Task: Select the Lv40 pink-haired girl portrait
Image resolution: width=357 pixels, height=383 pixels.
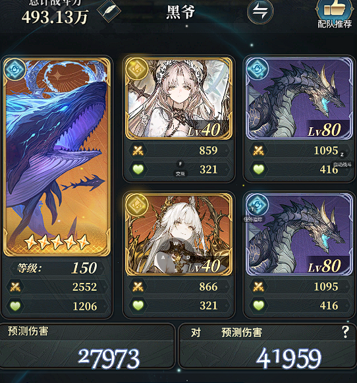Action: click(x=179, y=98)
